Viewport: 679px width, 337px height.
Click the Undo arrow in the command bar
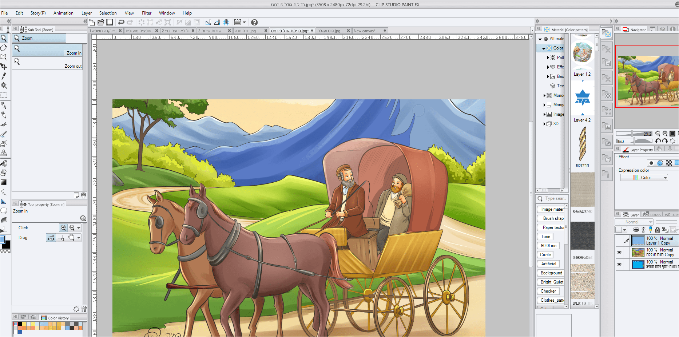click(121, 22)
